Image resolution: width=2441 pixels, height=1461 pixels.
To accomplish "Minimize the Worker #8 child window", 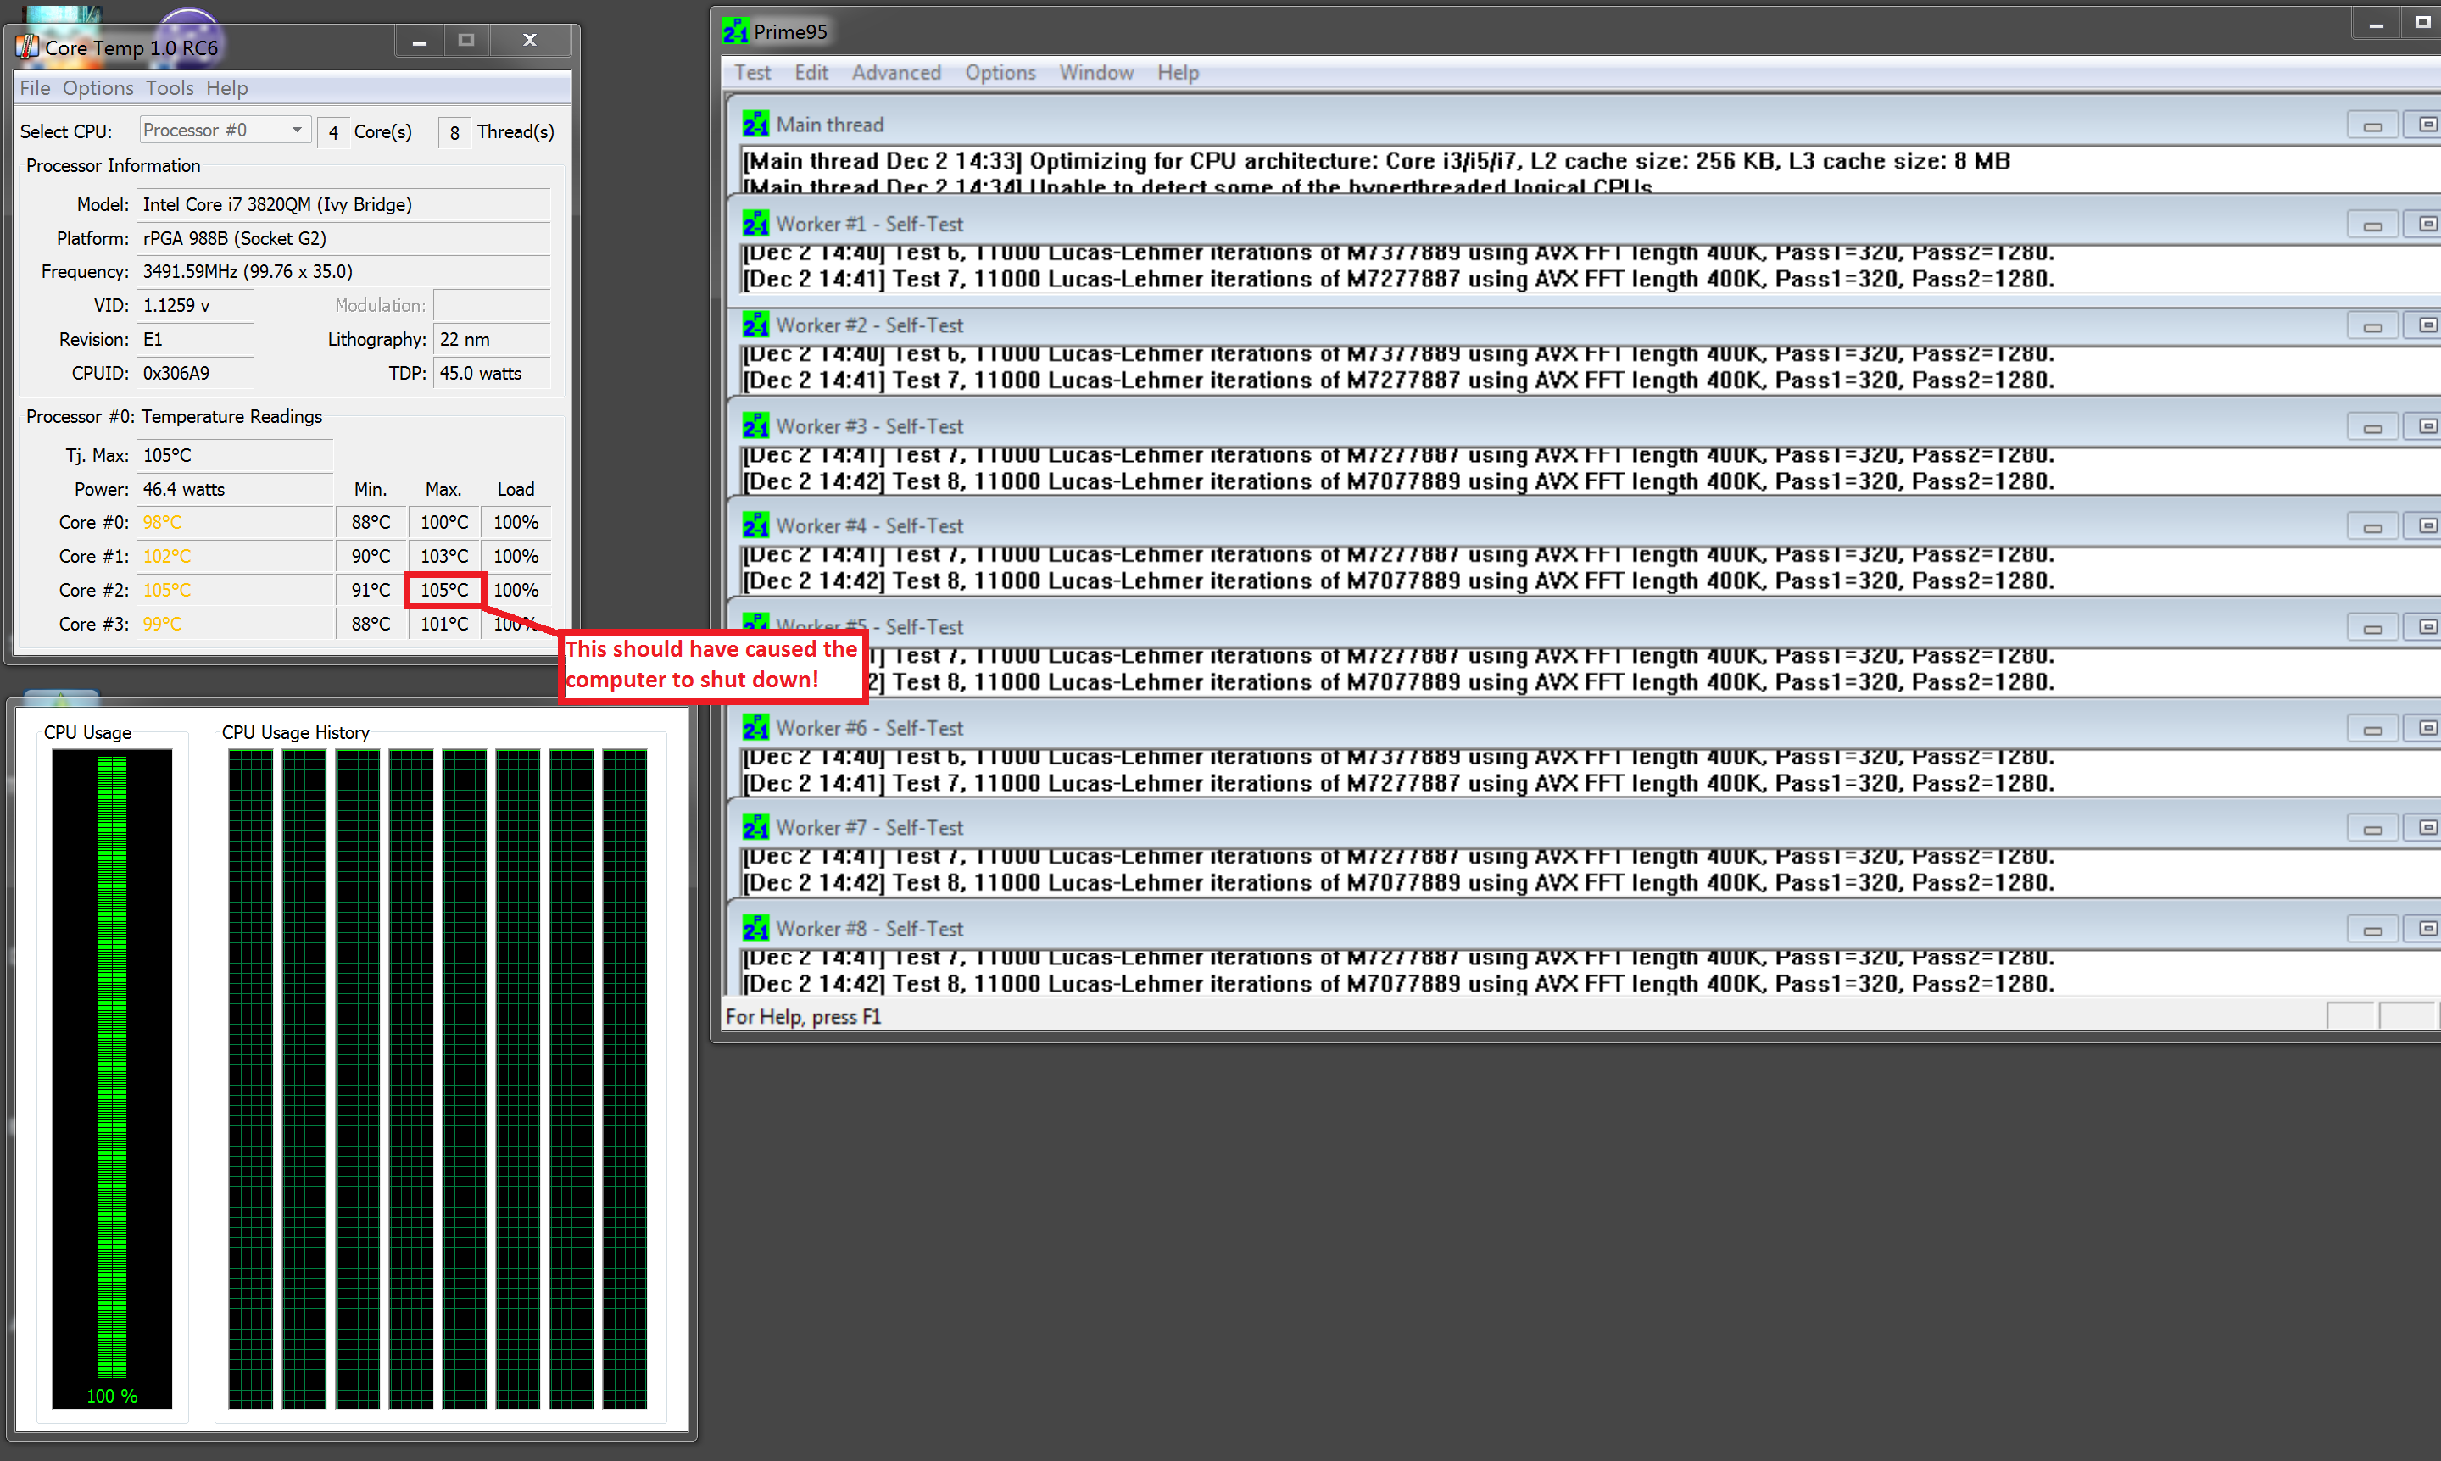I will [x=2372, y=930].
